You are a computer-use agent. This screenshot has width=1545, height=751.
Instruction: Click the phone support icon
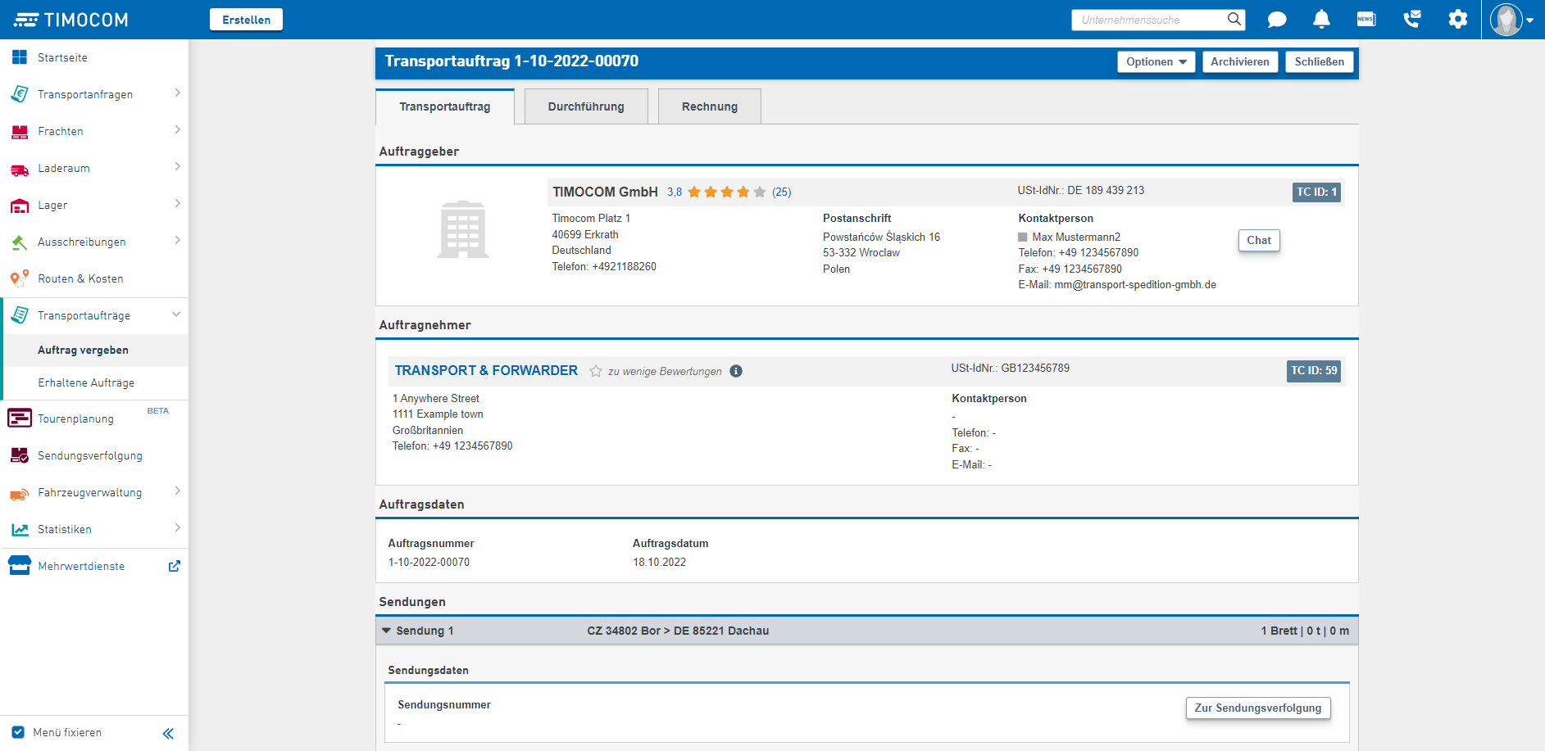point(1411,20)
